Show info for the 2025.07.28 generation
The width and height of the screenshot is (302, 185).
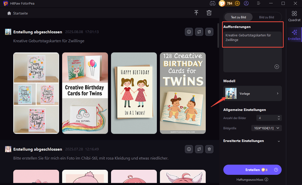pos(189,149)
